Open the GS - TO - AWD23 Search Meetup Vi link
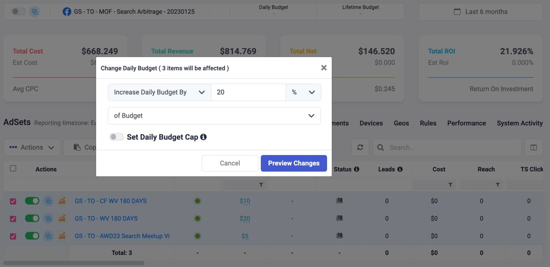550x267 pixels. pos(122,236)
